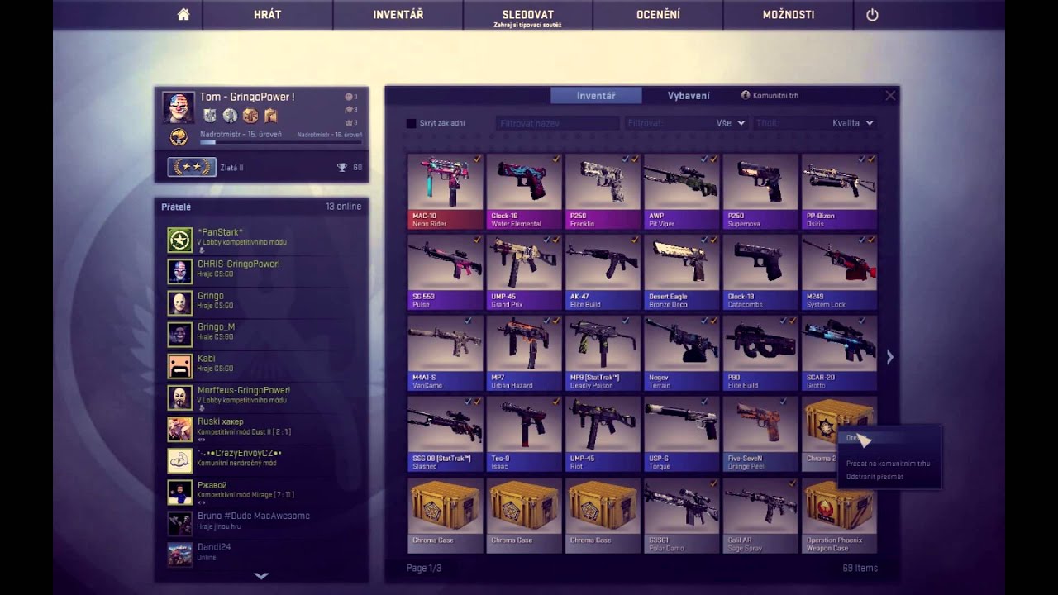The height and width of the screenshot is (595, 1058).
Task: Click the XP level progress bar
Action: [x=281, y=142]
